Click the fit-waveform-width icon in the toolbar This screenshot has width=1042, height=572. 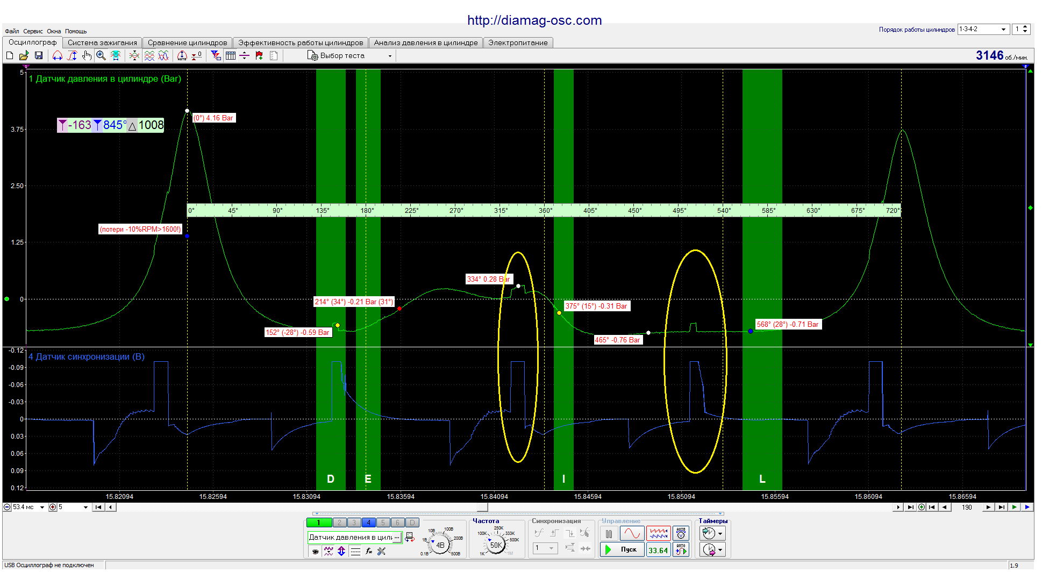click(116, 55)
